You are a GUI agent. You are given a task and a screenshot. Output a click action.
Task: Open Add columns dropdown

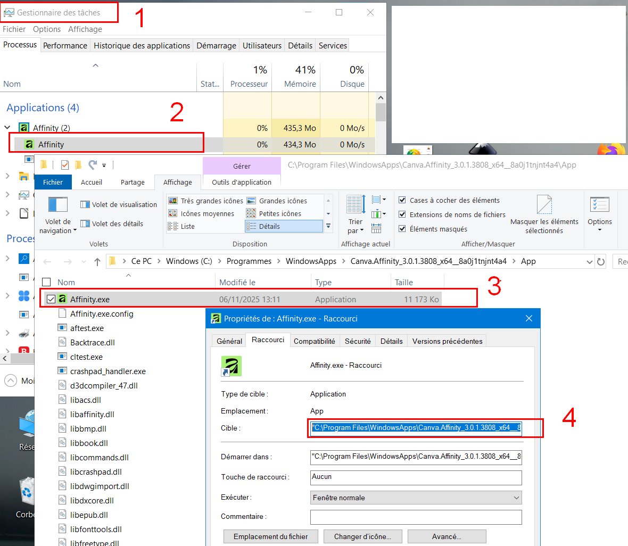(378, 214)
